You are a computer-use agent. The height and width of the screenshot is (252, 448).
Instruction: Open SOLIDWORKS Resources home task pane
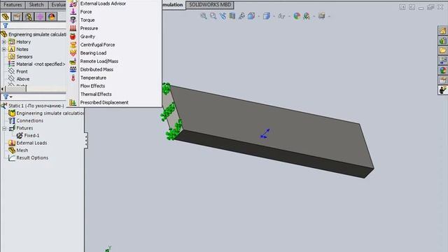[442, 31]
